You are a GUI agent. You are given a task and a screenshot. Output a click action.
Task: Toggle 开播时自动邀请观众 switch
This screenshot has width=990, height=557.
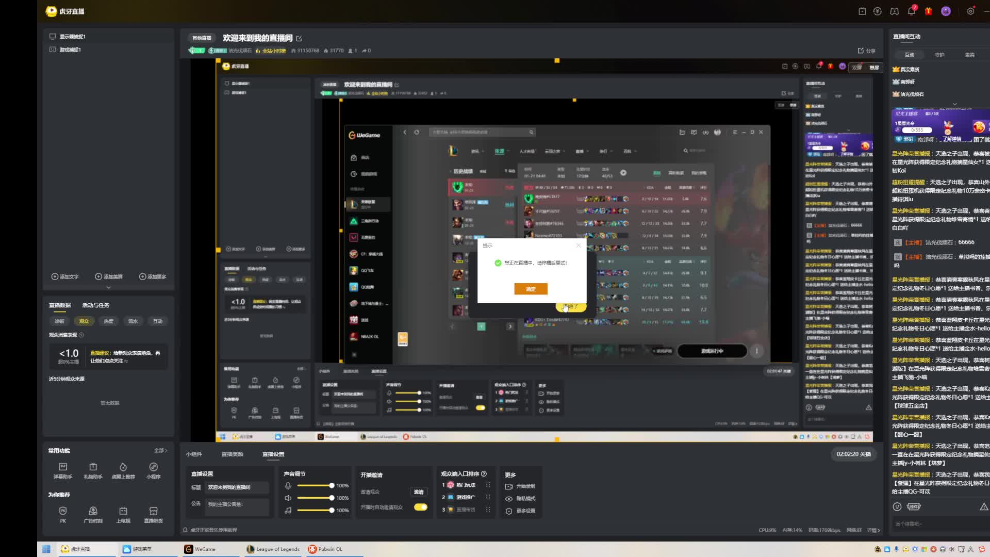coord(421,507)
